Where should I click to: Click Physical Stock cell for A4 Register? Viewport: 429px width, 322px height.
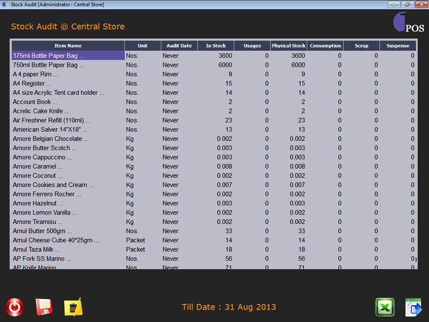point(289,83)
